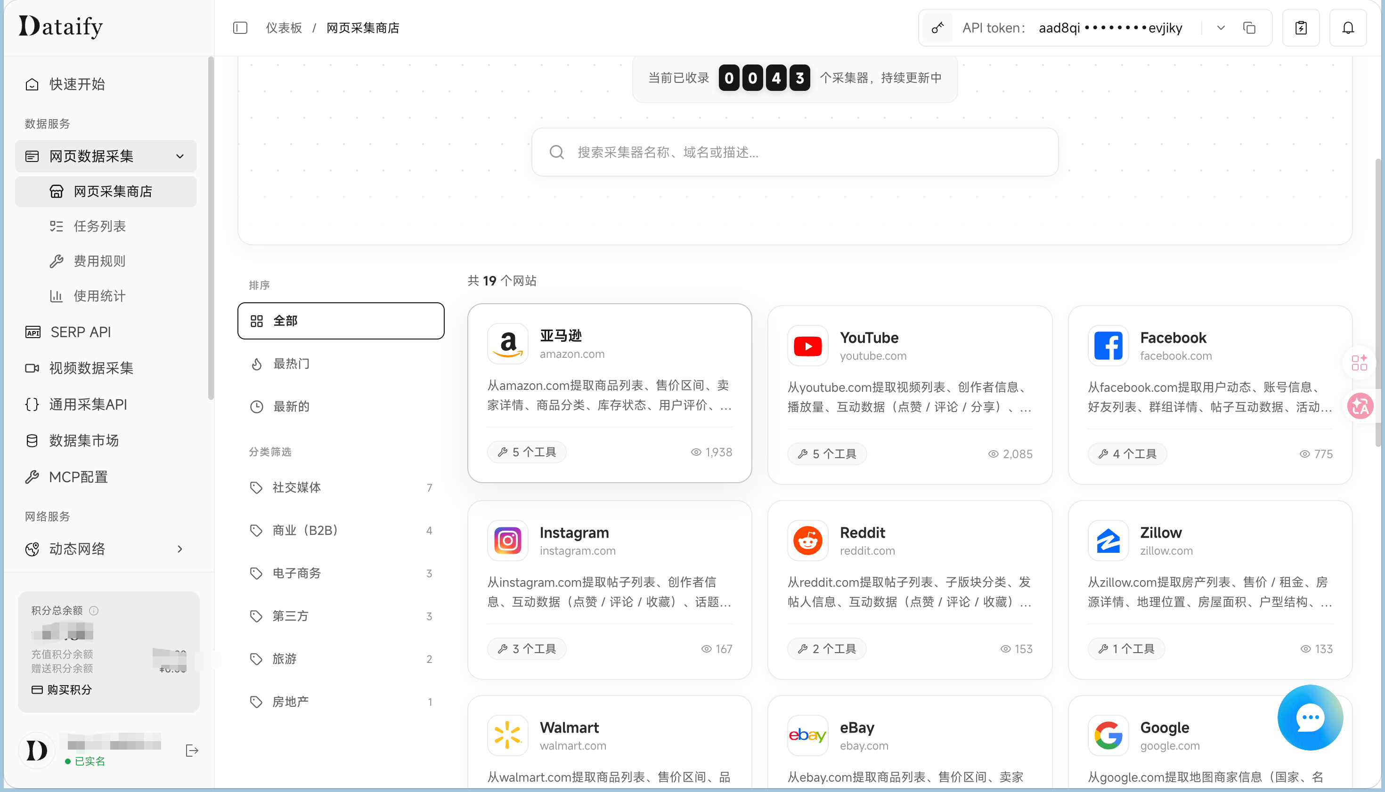Screen dimensions: 1385x792
Task: Click the Amazon logo icon
Action: pyautogui.click(x=508, y=344)
